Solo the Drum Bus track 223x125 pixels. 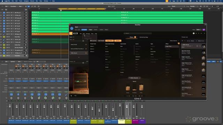coord(9,37)
